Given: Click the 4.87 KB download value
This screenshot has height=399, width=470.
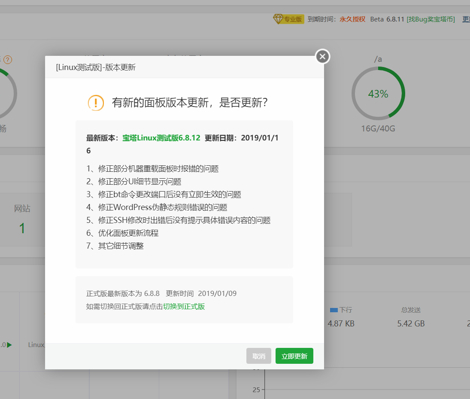Looking at the screenshot, I should point(341,323).
